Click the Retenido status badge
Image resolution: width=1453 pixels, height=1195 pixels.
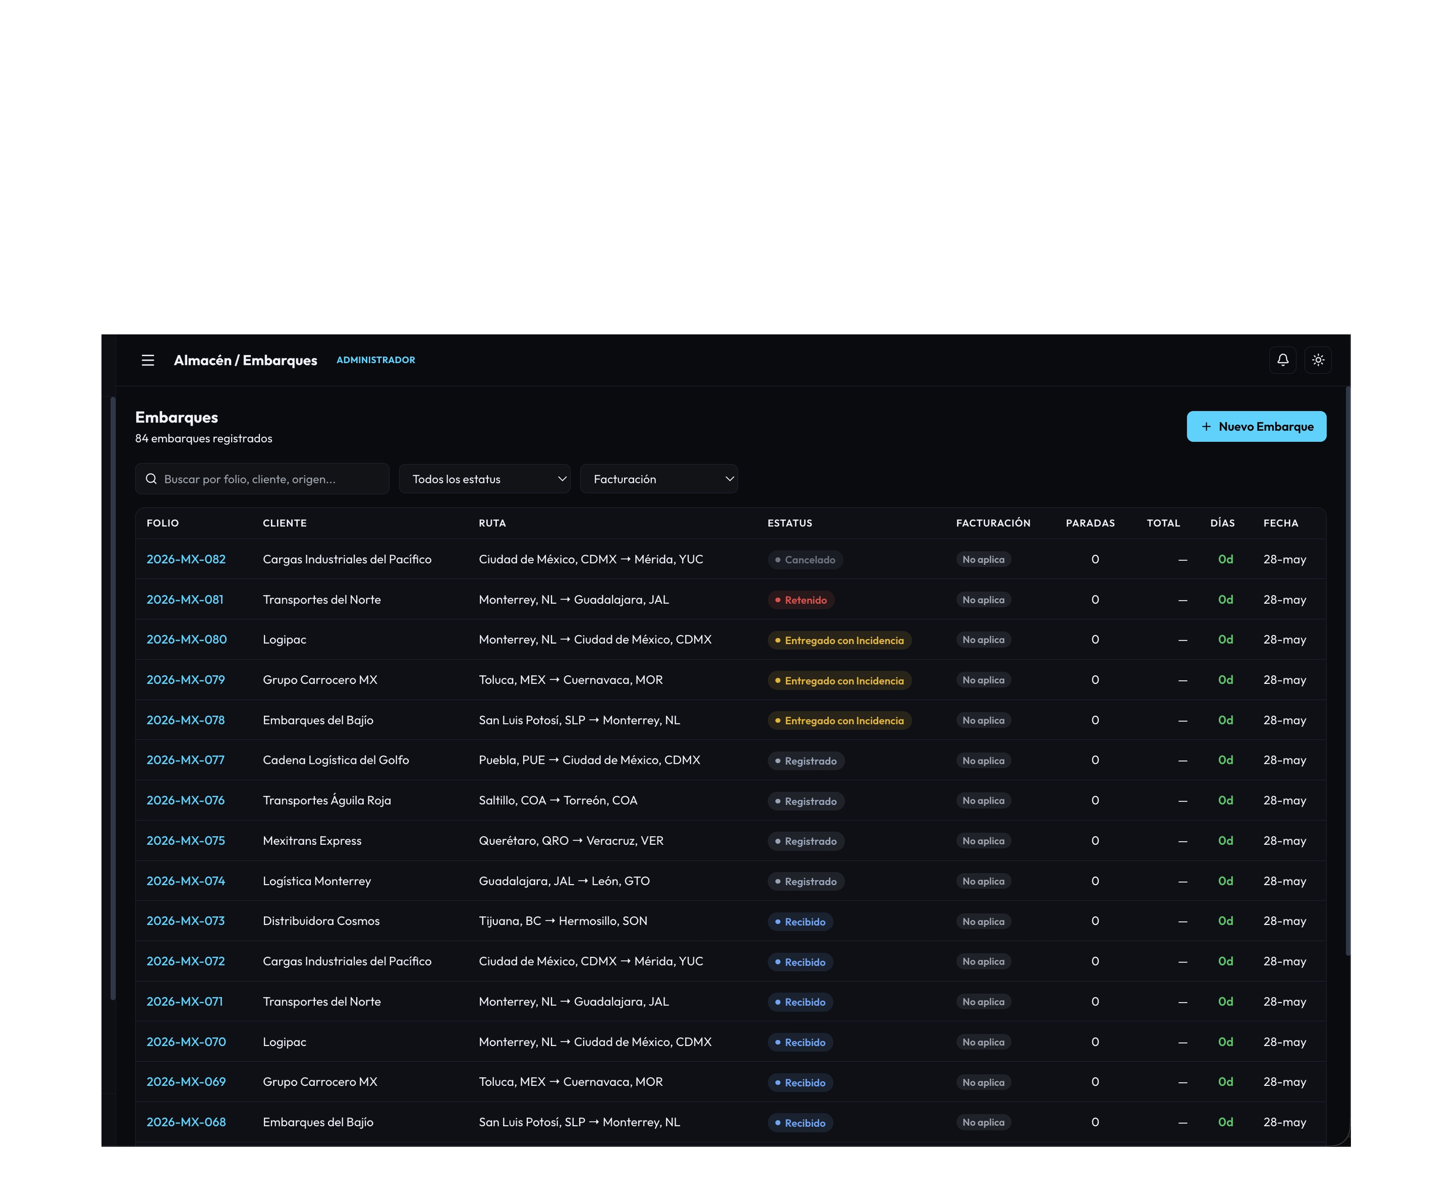pyautogui.click(x=801, y=600)
